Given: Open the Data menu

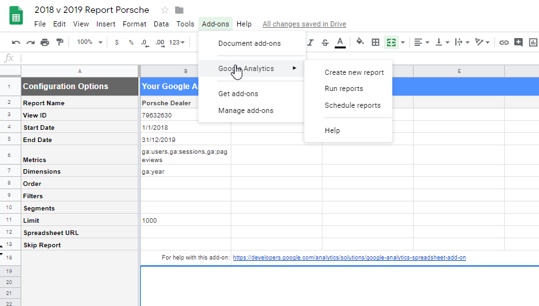Looking at the screenshot, I should (161, 24).
